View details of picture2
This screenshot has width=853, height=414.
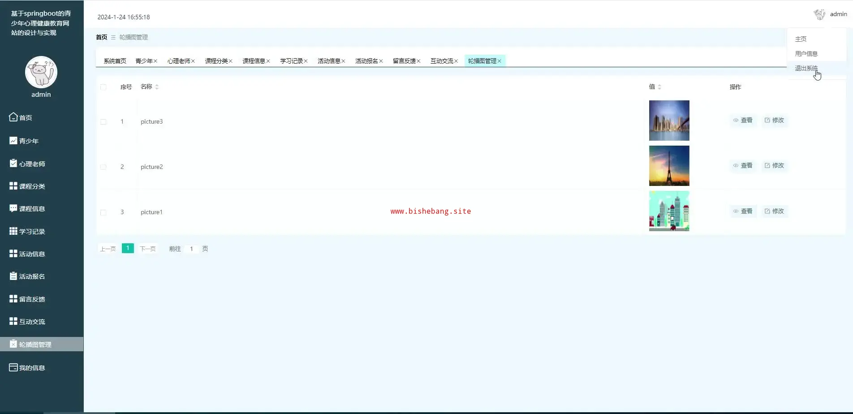(743, 165)
